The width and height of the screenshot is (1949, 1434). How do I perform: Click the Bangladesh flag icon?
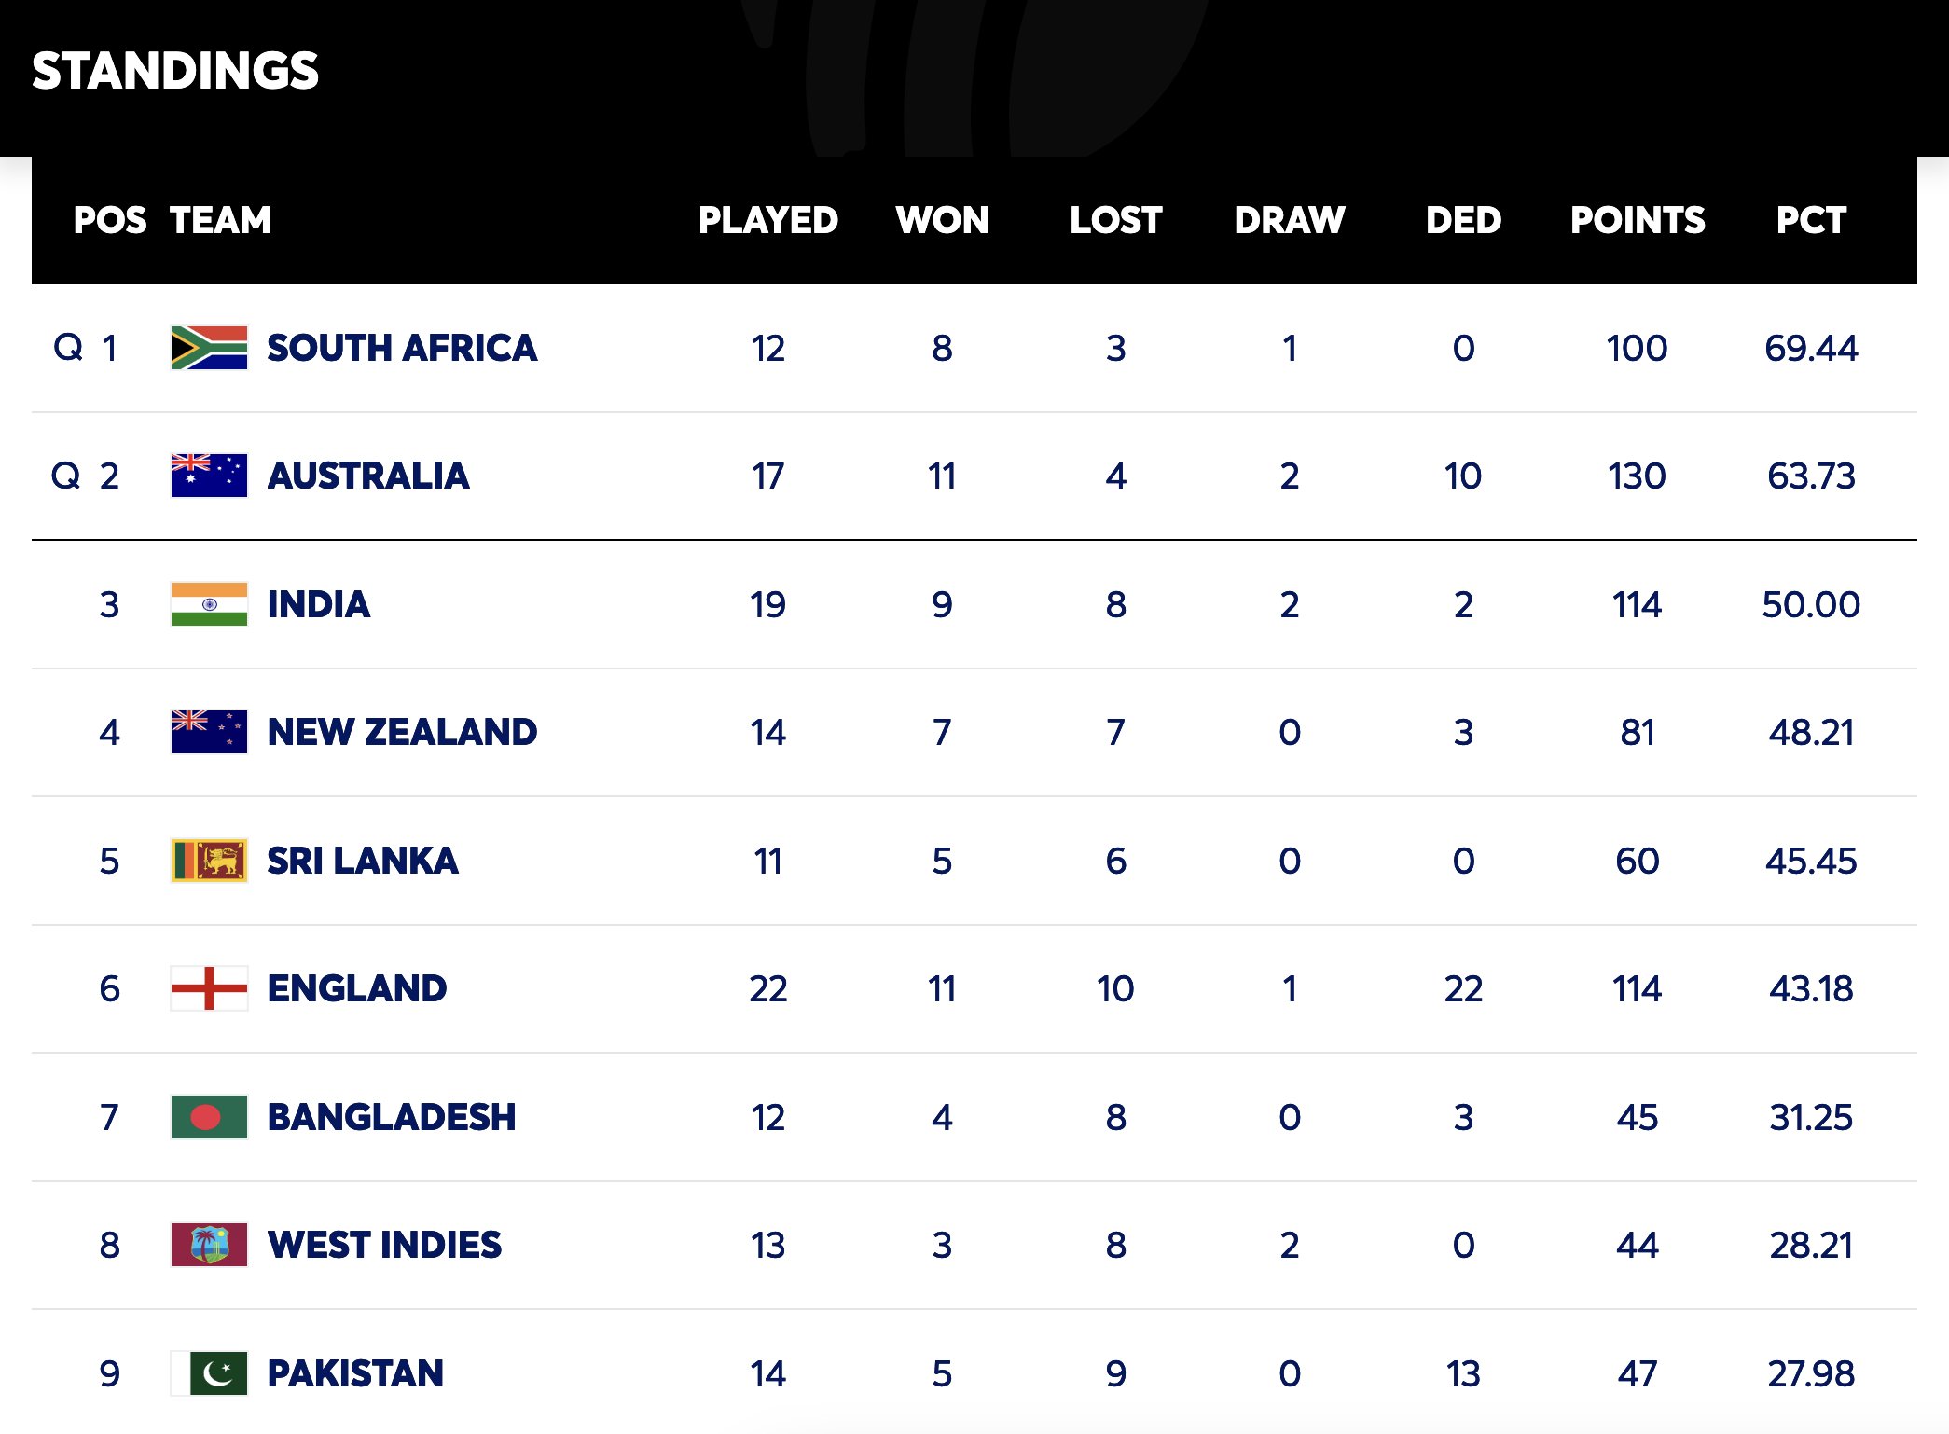click(x=209, y=1117)
